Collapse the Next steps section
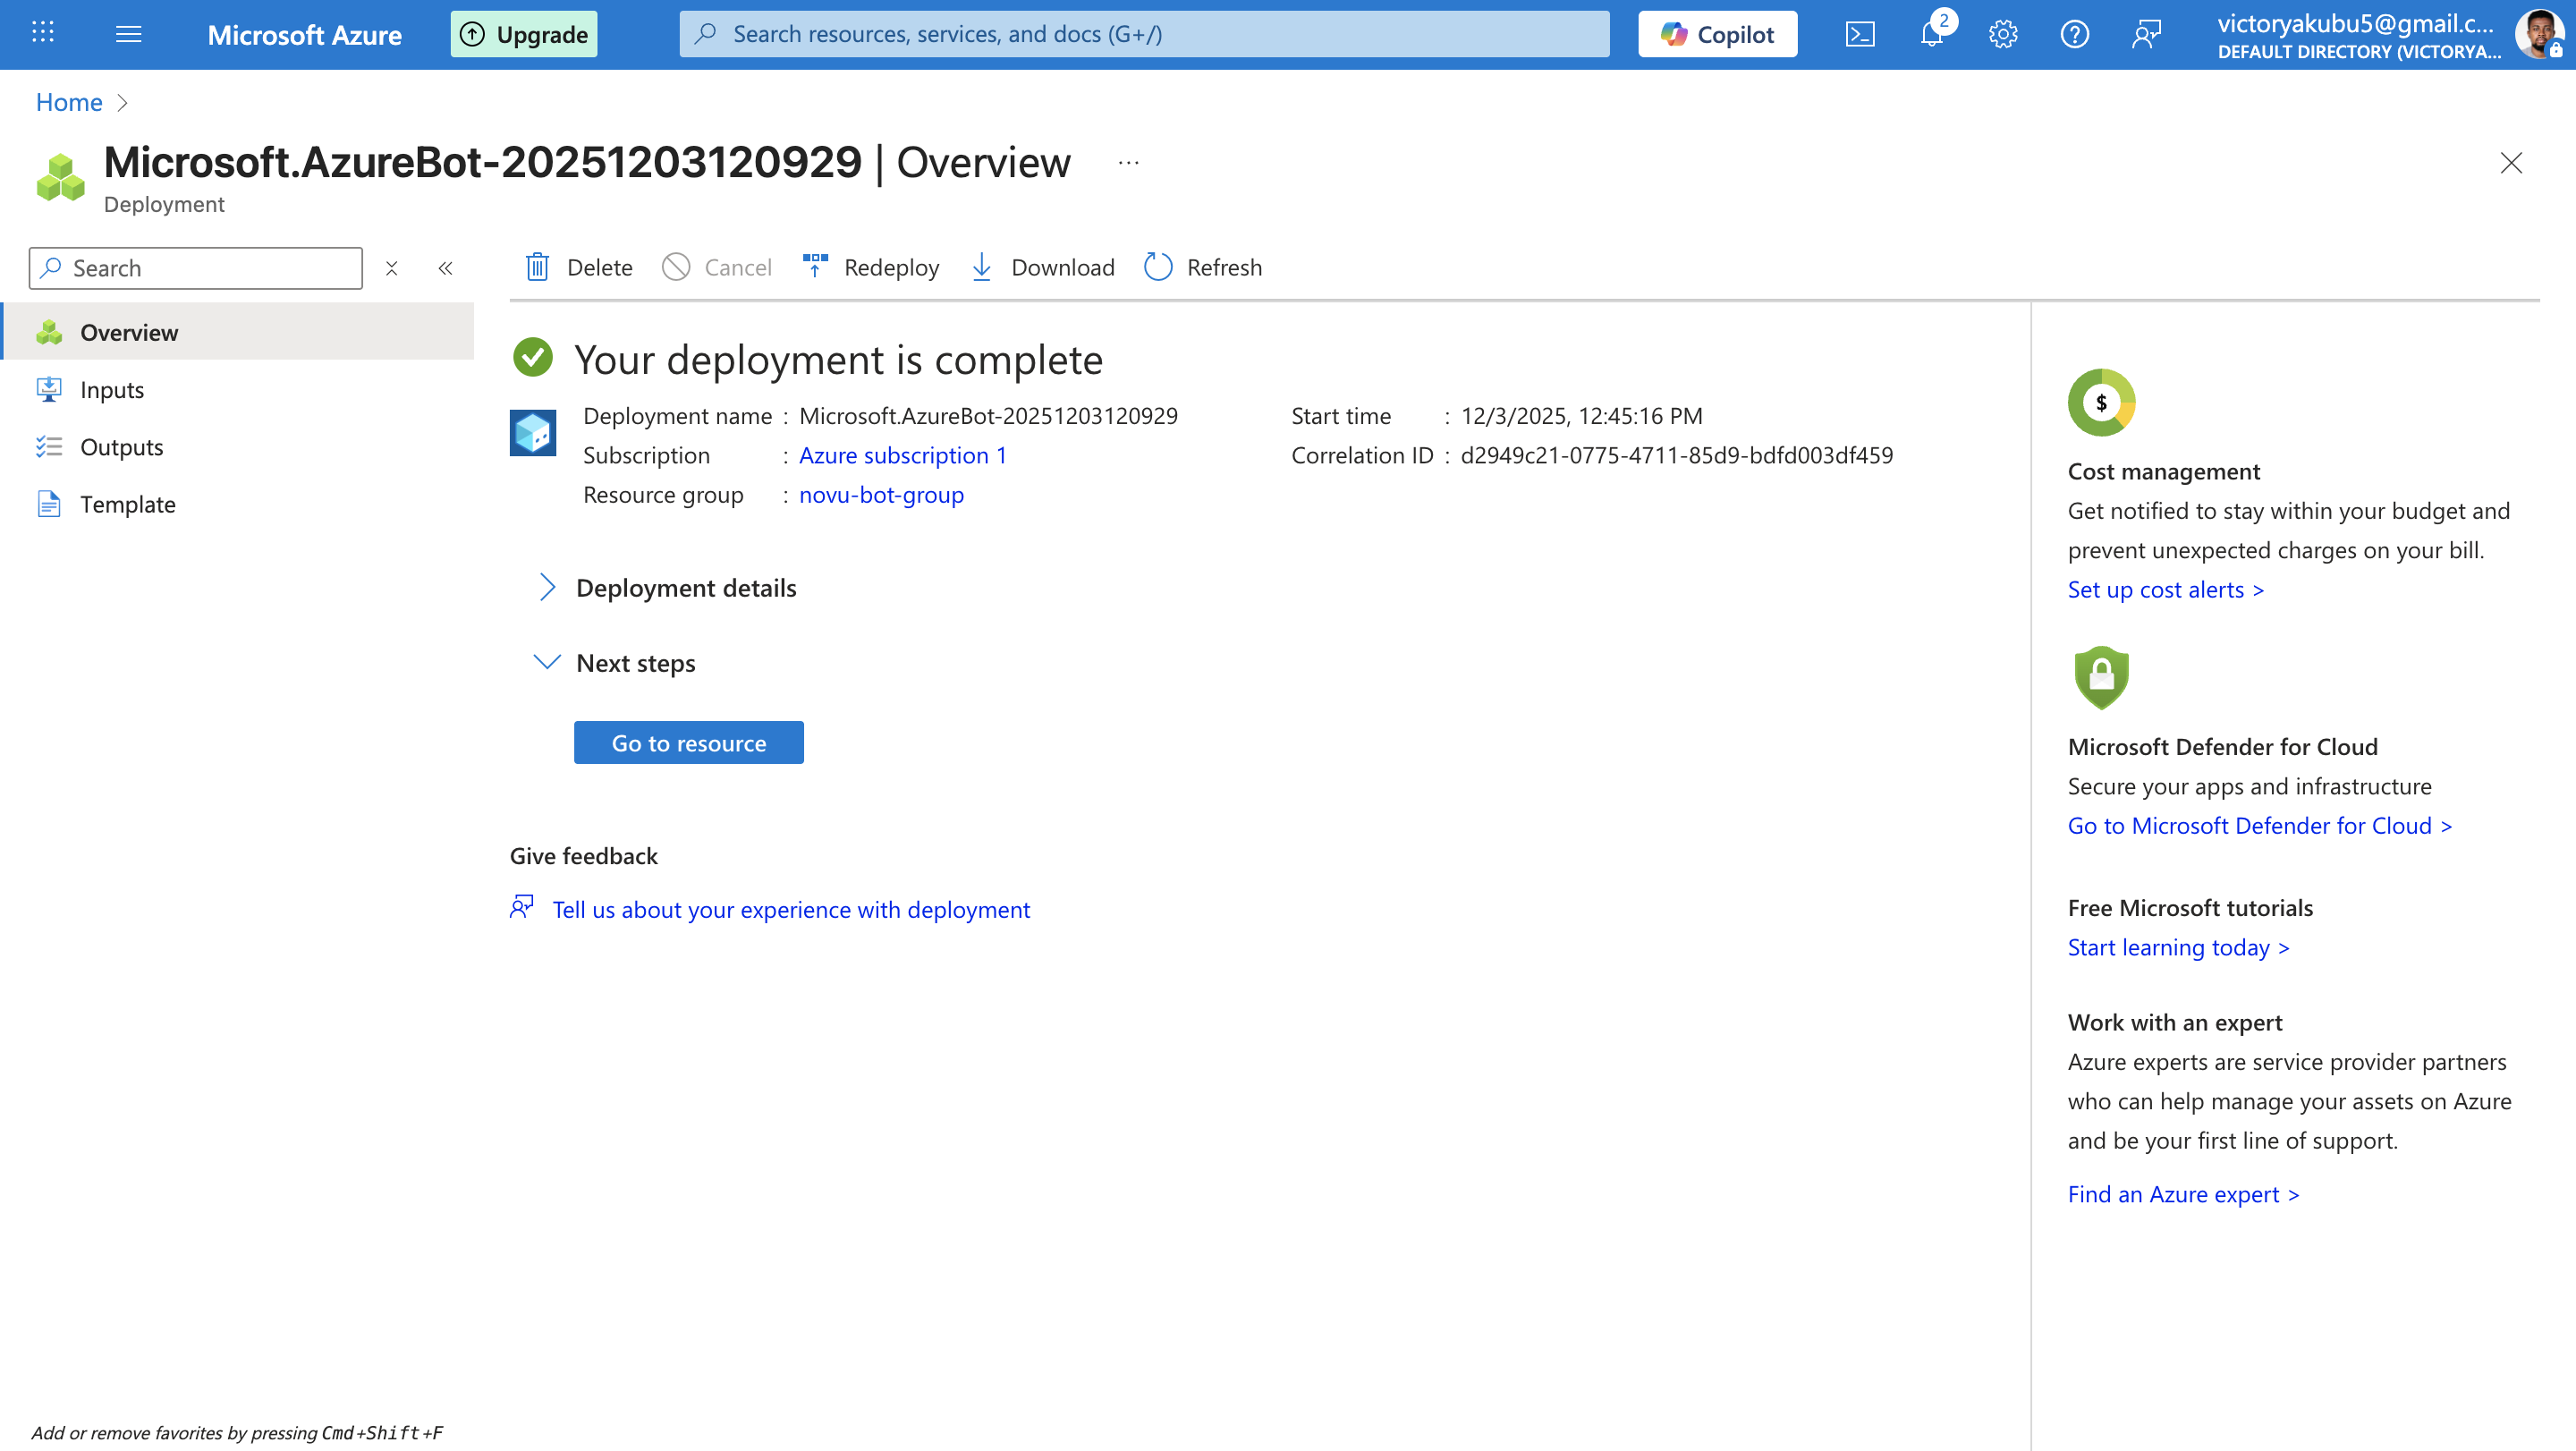Screen dimensions: 2576x1451 [x=547, y=663]
